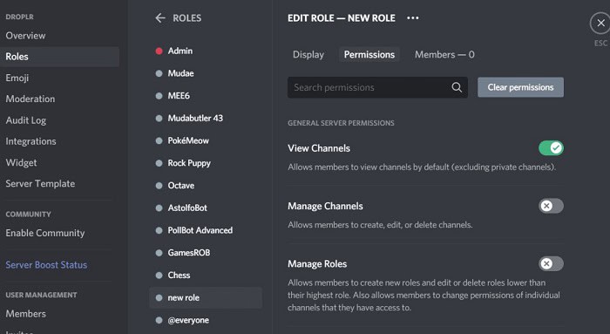Click the GENERAL SERVER PERMISSIONS heading
The image size is (610, 334).
point(341,123)
